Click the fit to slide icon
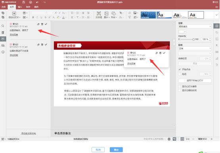The width and height of the screenshot is (220, 153). pyautogui.click(x=182, y=139)
